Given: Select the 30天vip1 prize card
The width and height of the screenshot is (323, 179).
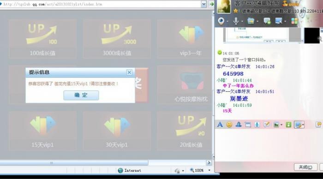Looking at the screenshot, I should click(117, 131).
